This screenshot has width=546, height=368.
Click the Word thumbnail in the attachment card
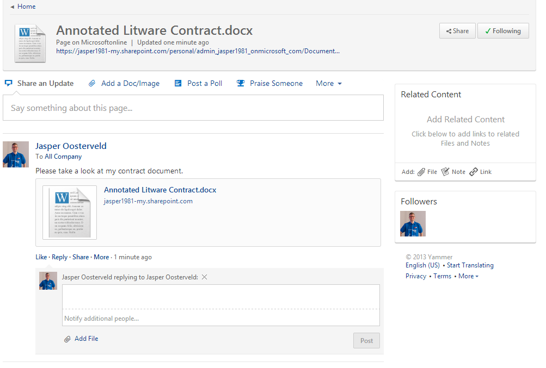tap(70, 213)
